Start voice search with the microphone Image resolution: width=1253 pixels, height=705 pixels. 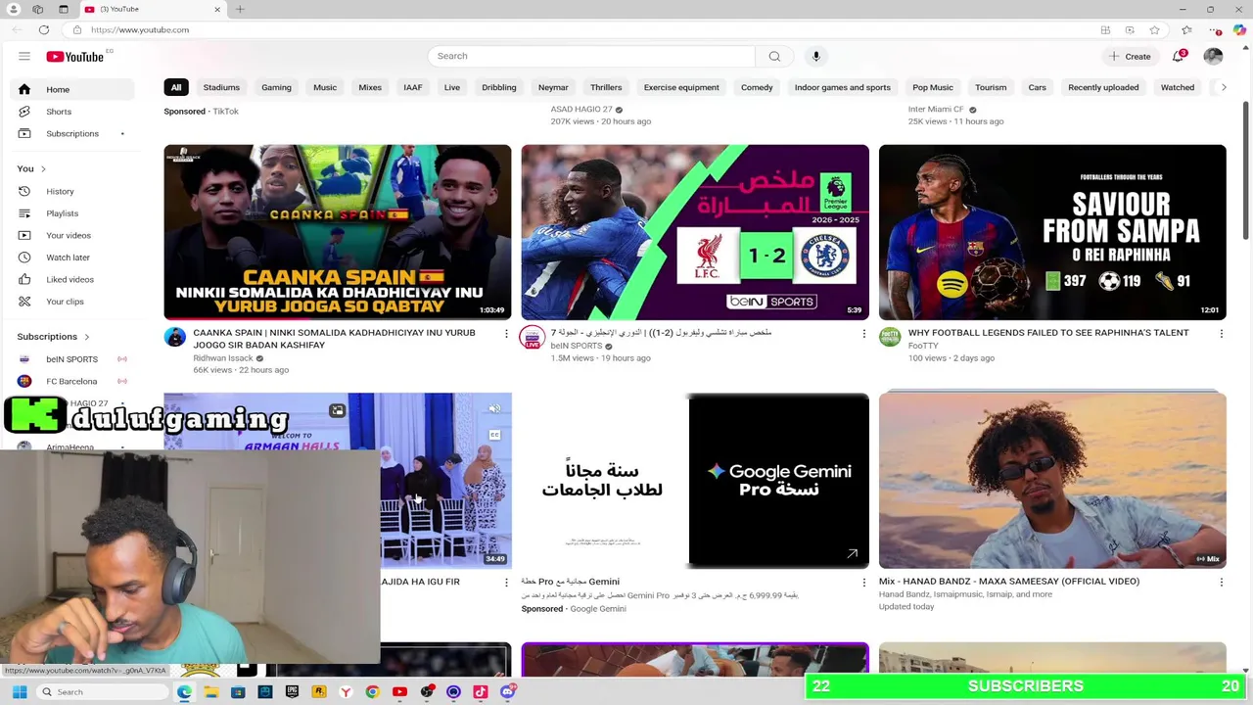(815, 56)
